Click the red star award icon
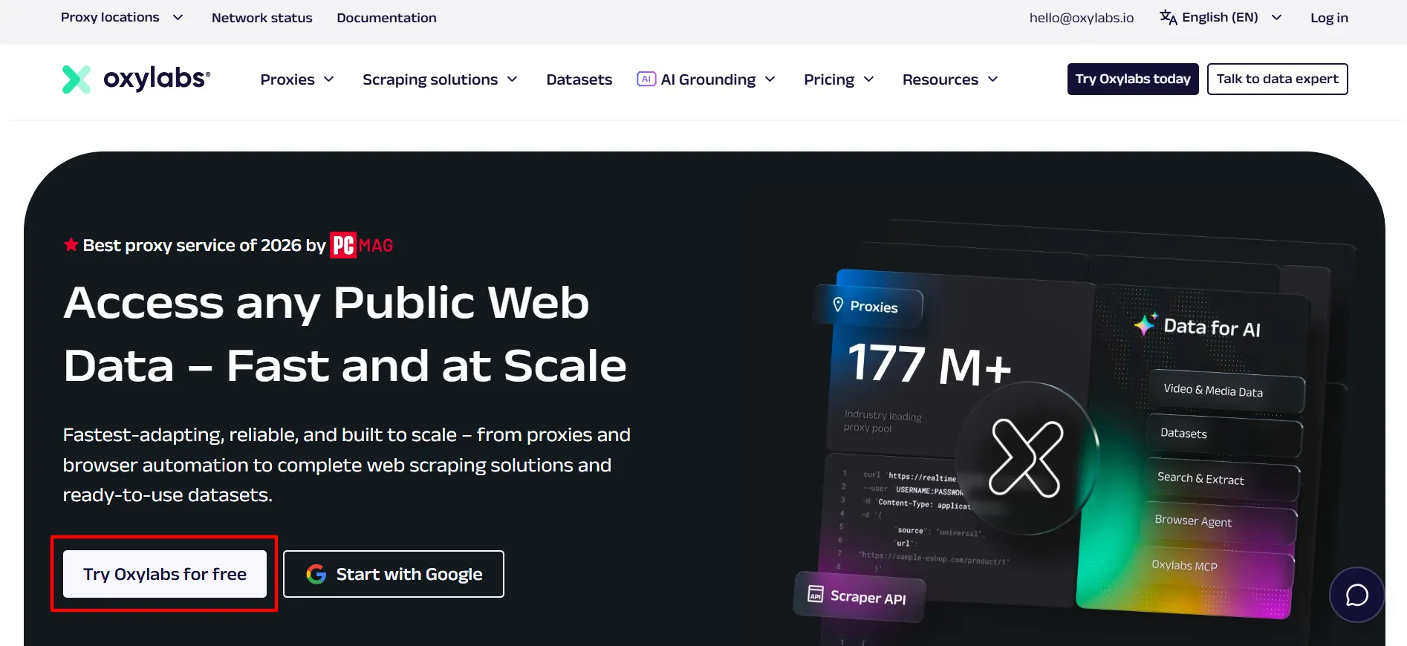Image resolution: width=1407 pixels, height=646 pixels. [71, 244]
